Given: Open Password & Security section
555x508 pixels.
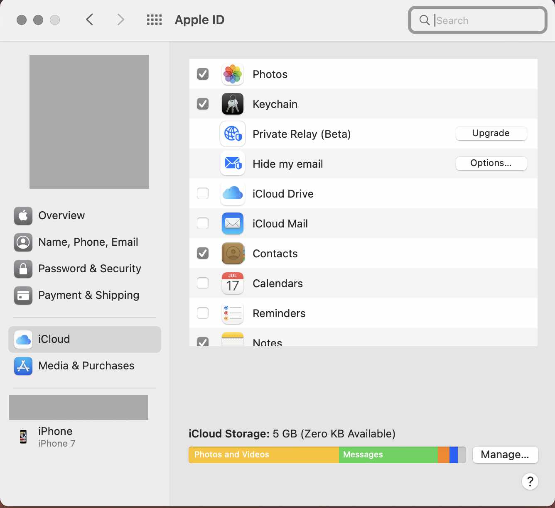Looking at the screenshot, I should coord(89,269).
